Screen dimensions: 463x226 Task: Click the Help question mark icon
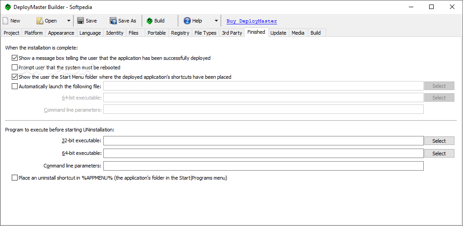point(187,21)
